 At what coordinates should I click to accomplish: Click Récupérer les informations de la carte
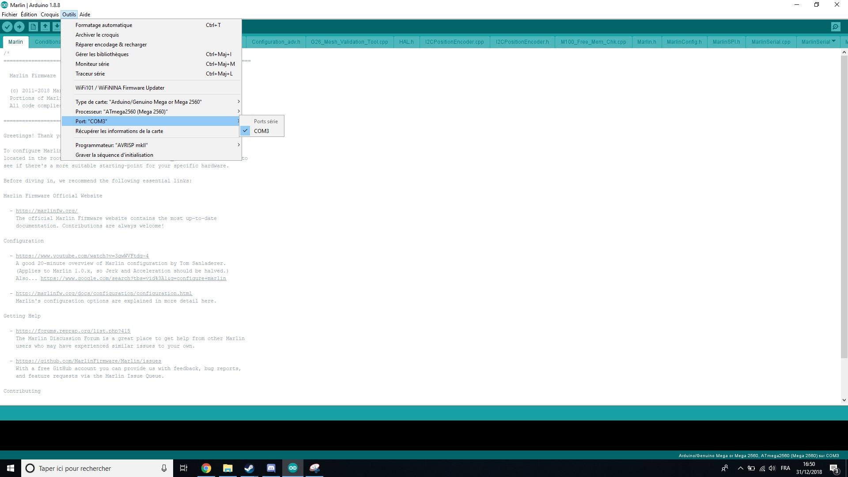point(119,131)
